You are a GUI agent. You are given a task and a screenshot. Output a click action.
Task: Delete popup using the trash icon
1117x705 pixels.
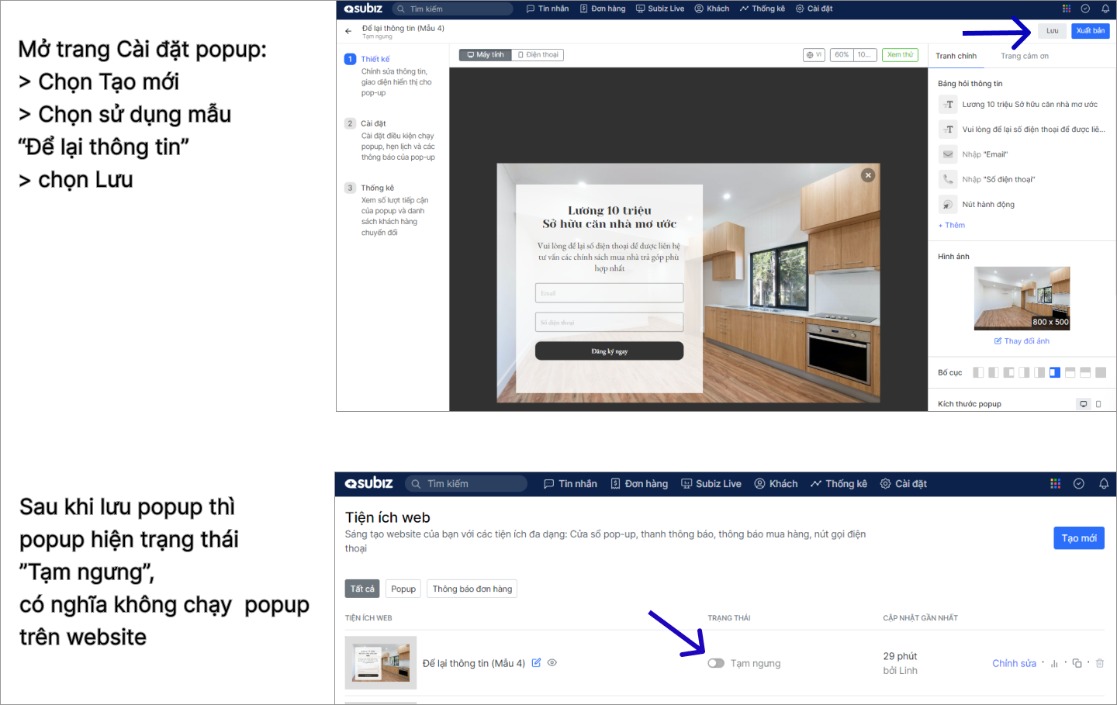(x=1099, y=664)
